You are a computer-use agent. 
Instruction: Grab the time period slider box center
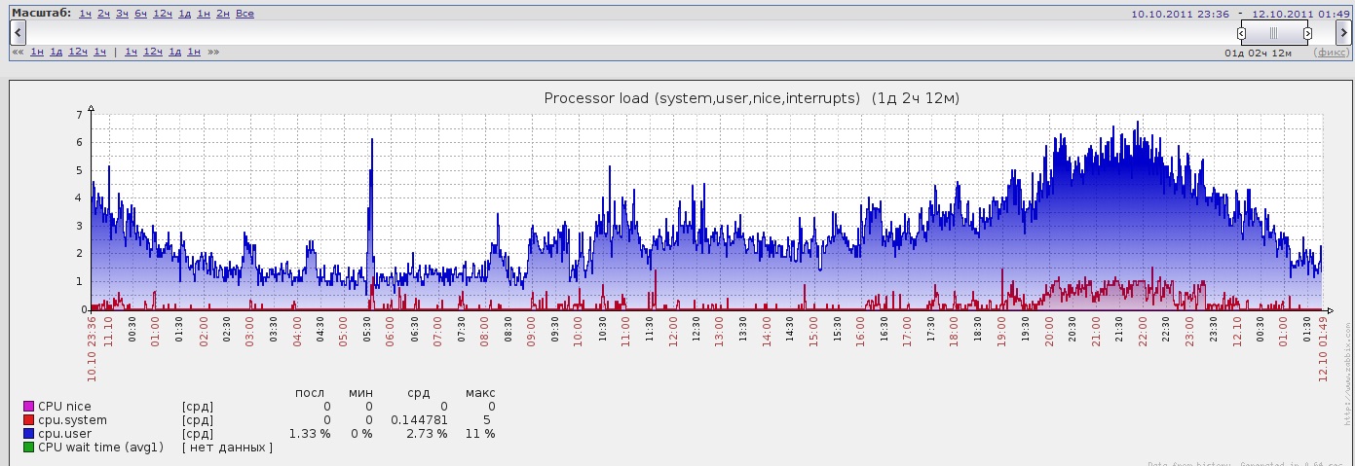tap(1274, 33)
